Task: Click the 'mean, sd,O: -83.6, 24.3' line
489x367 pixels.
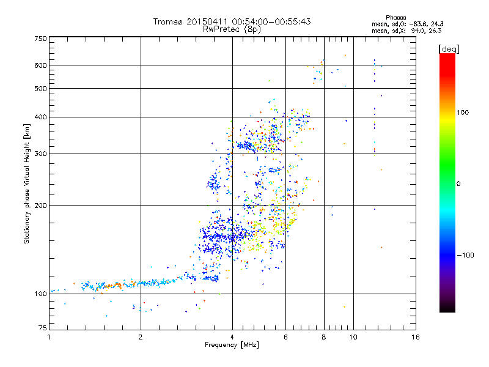Action: click(407, 24)
